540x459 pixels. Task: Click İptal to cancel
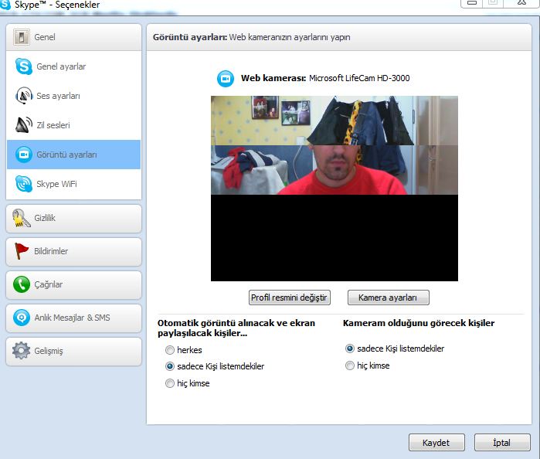point(502,443)
